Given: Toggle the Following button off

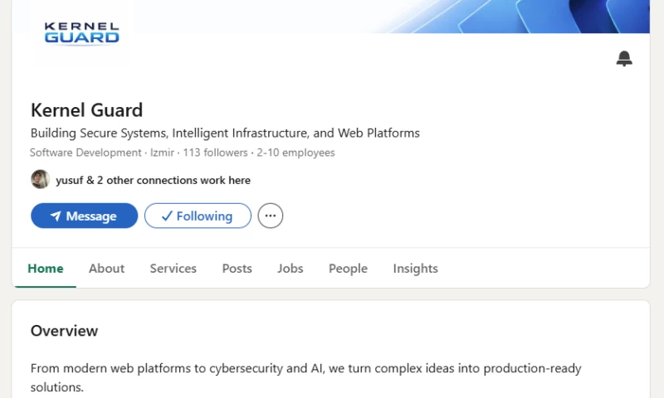Looking at the screenshot, I should point(198,216).
